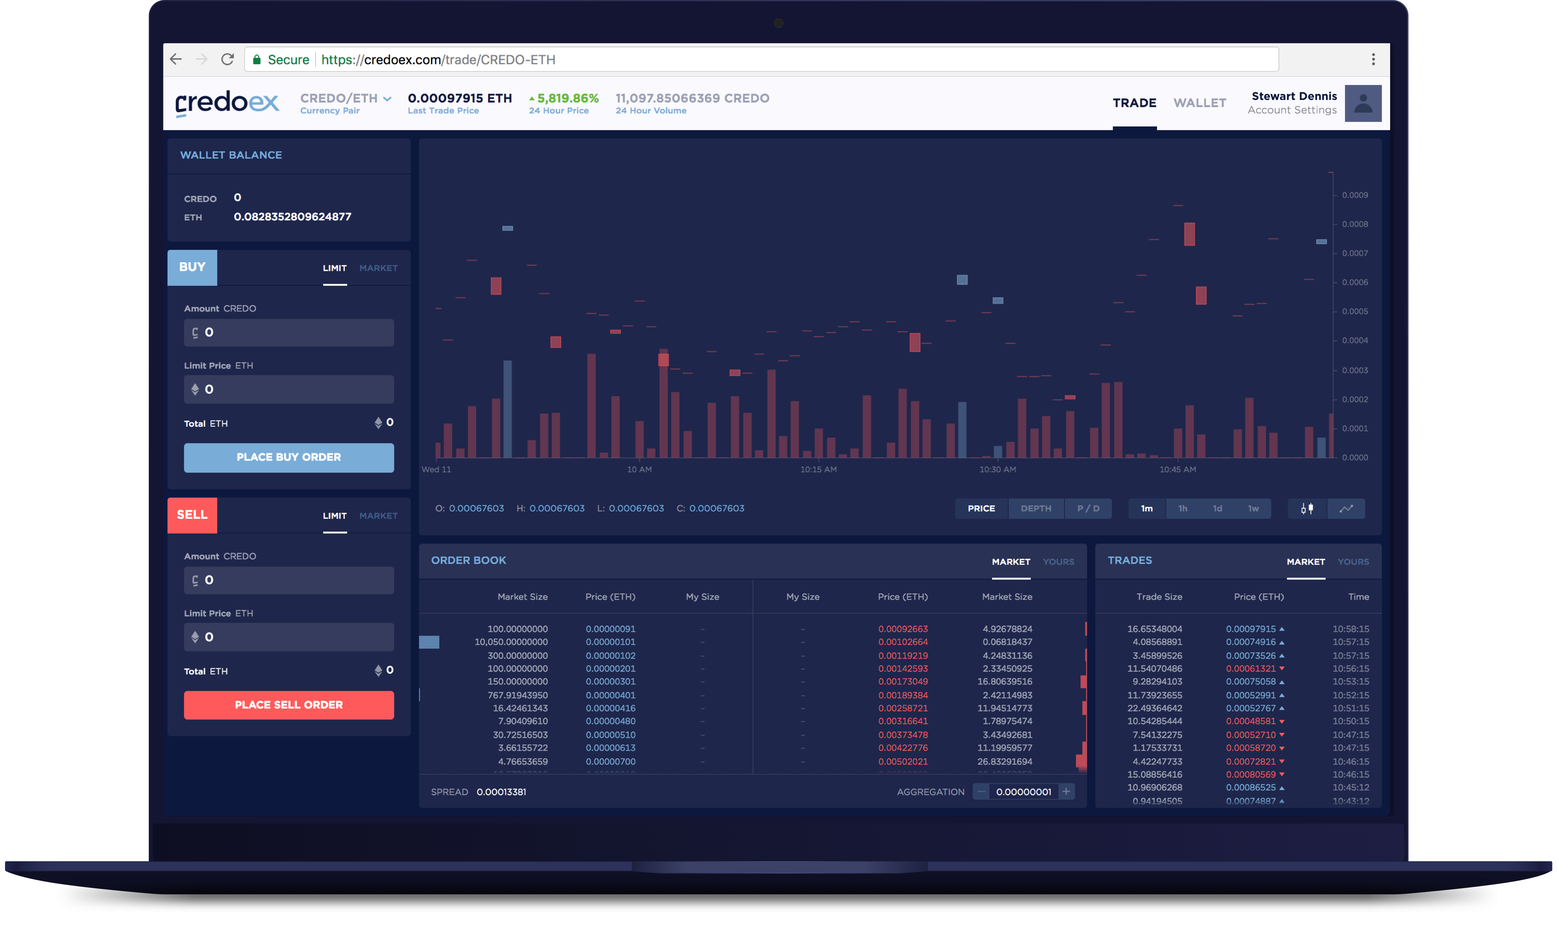This screenshot has height=931, width=1558.
Task: Increase aggregation with the plus button
Action: pyautogui.click(x=1066, y=792)
